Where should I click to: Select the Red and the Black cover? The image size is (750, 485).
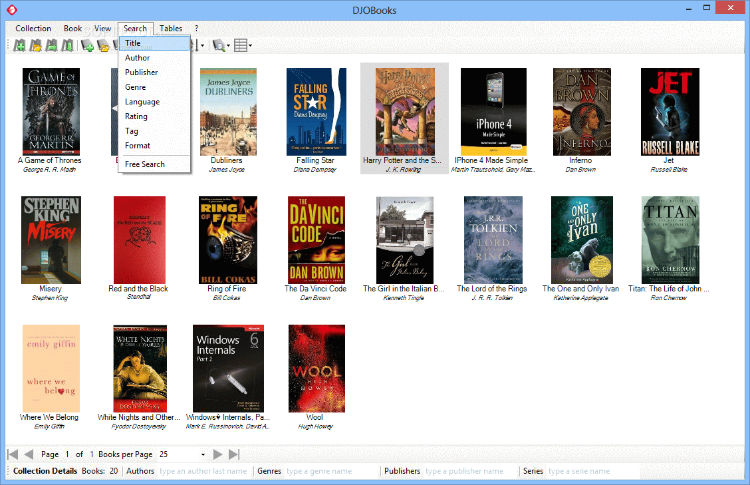(140, 240)
